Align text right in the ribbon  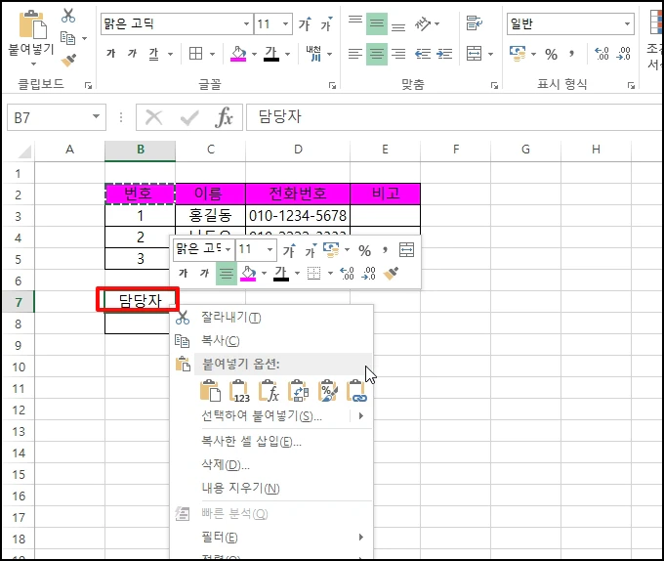click(x=398, y=54)
